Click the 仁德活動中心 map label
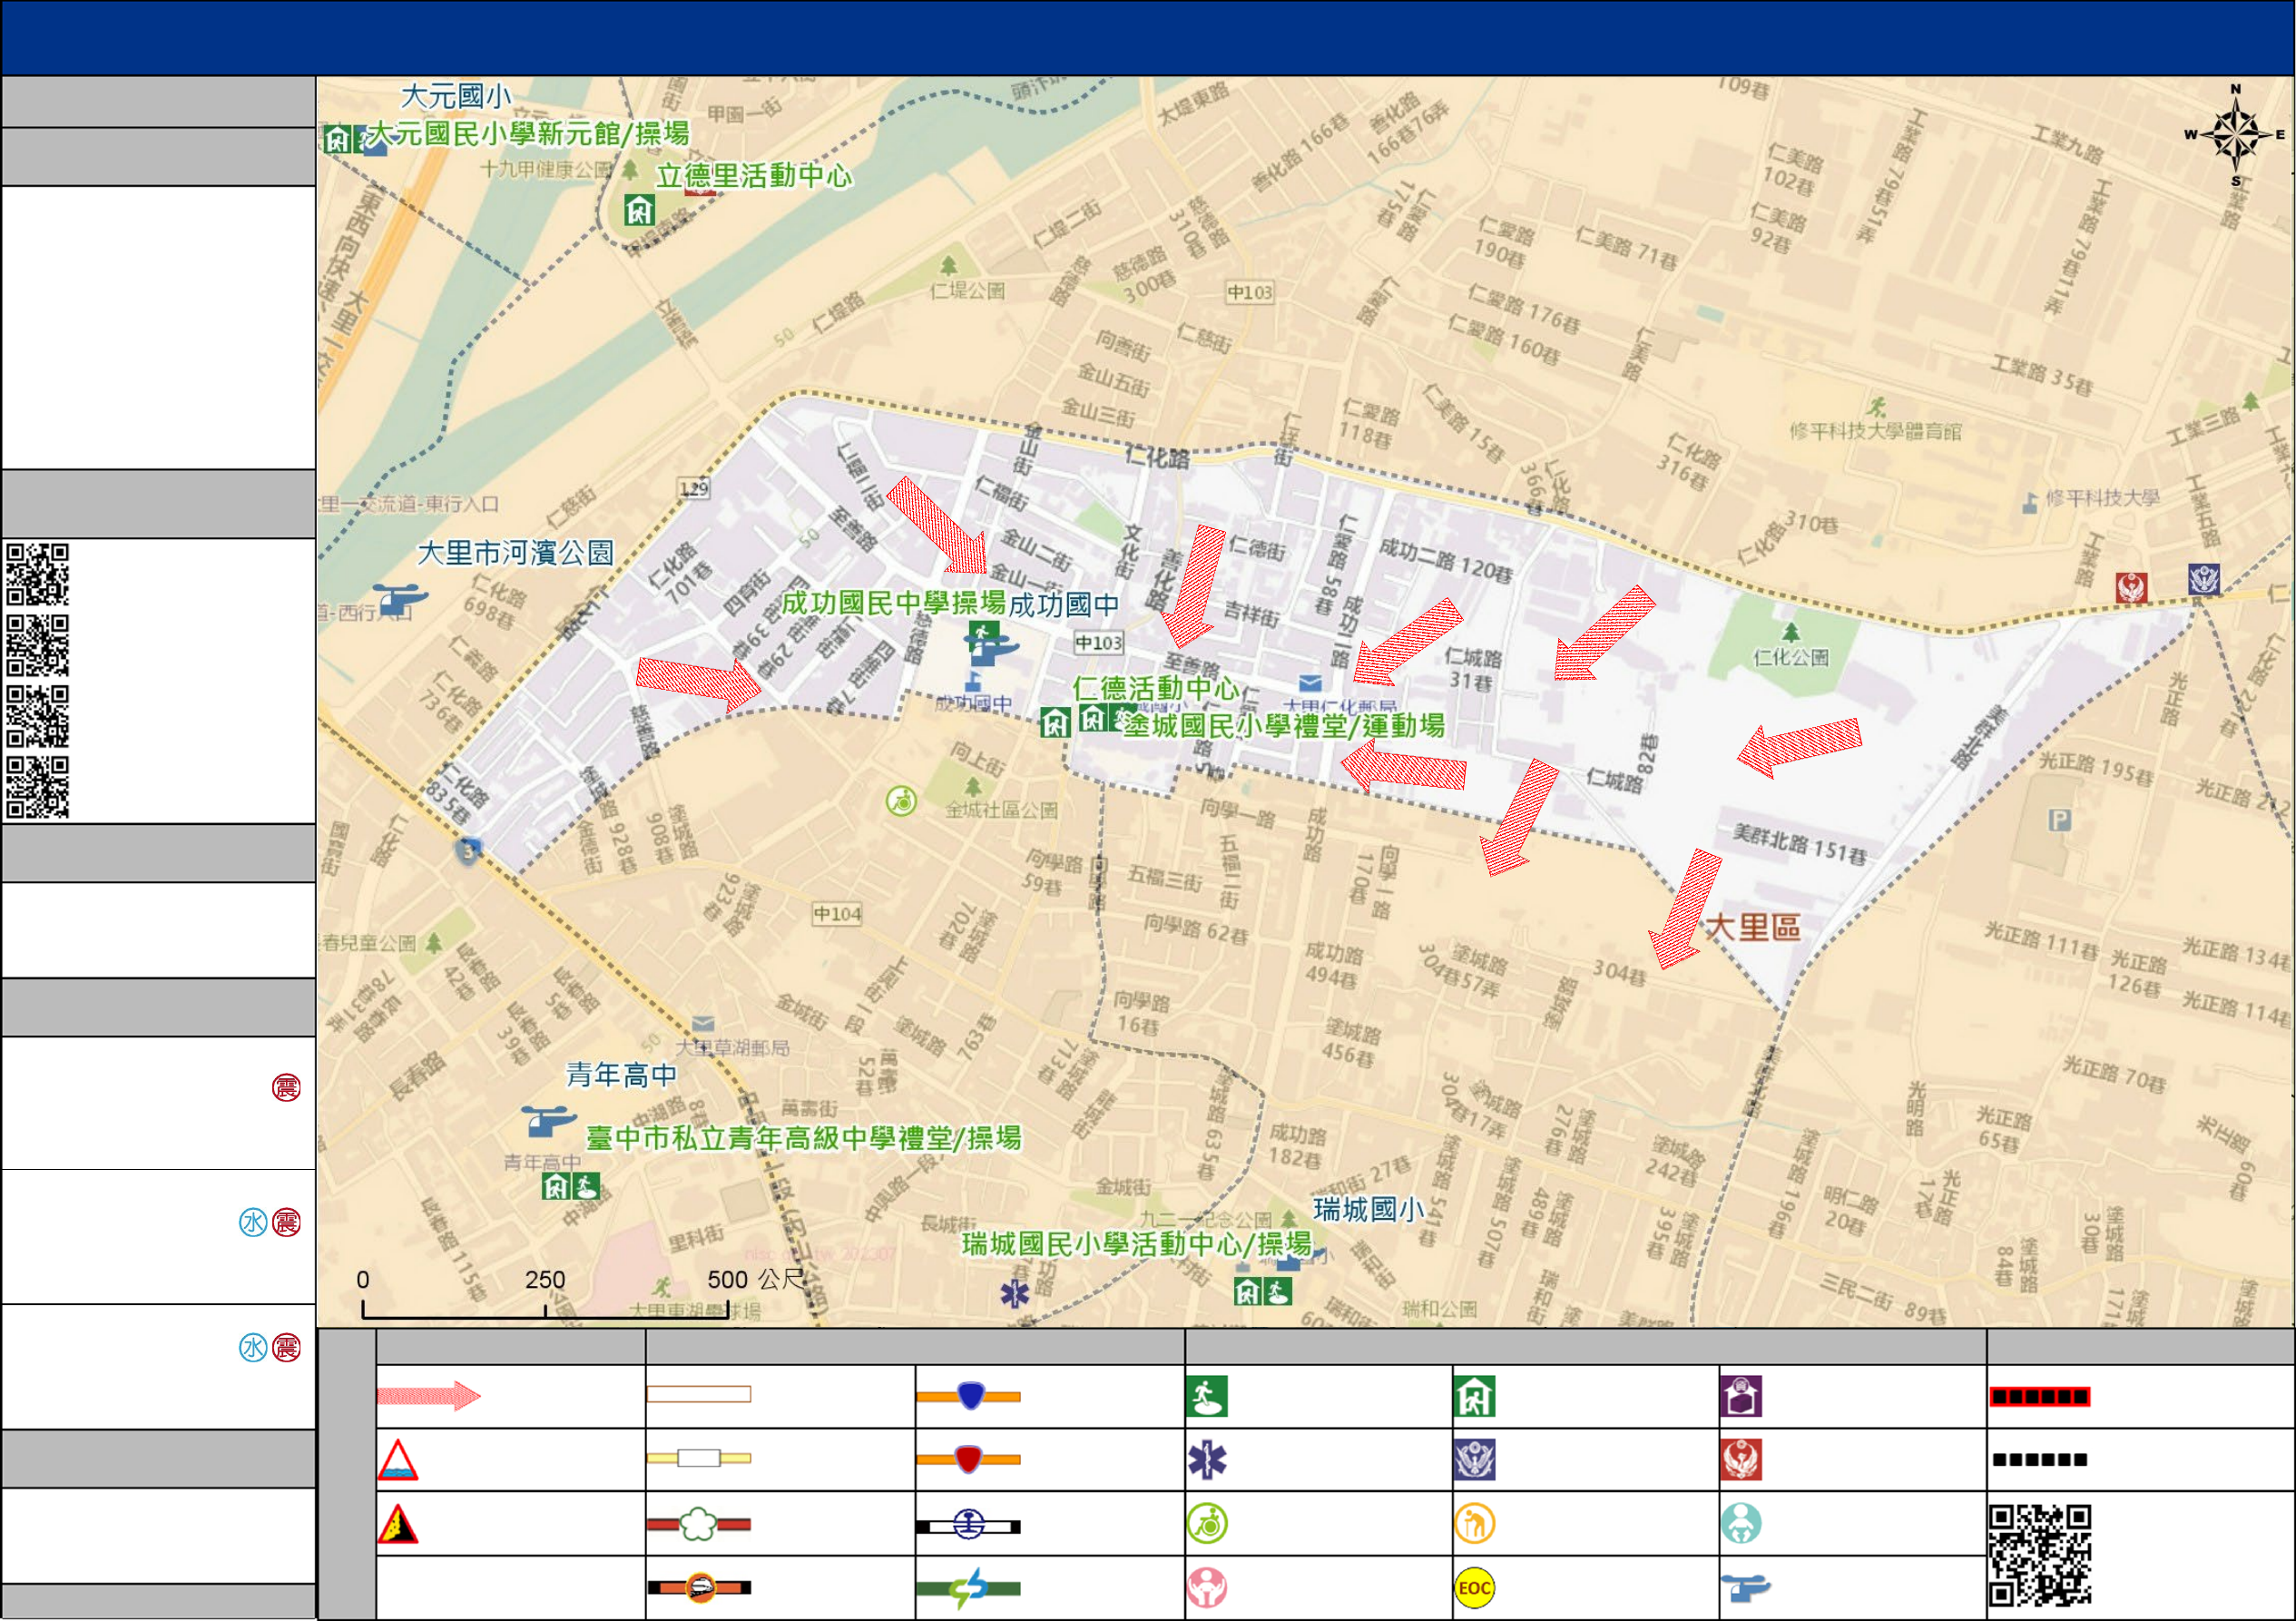This screenshot has height=1621, width=2296. pos(1155,688)
